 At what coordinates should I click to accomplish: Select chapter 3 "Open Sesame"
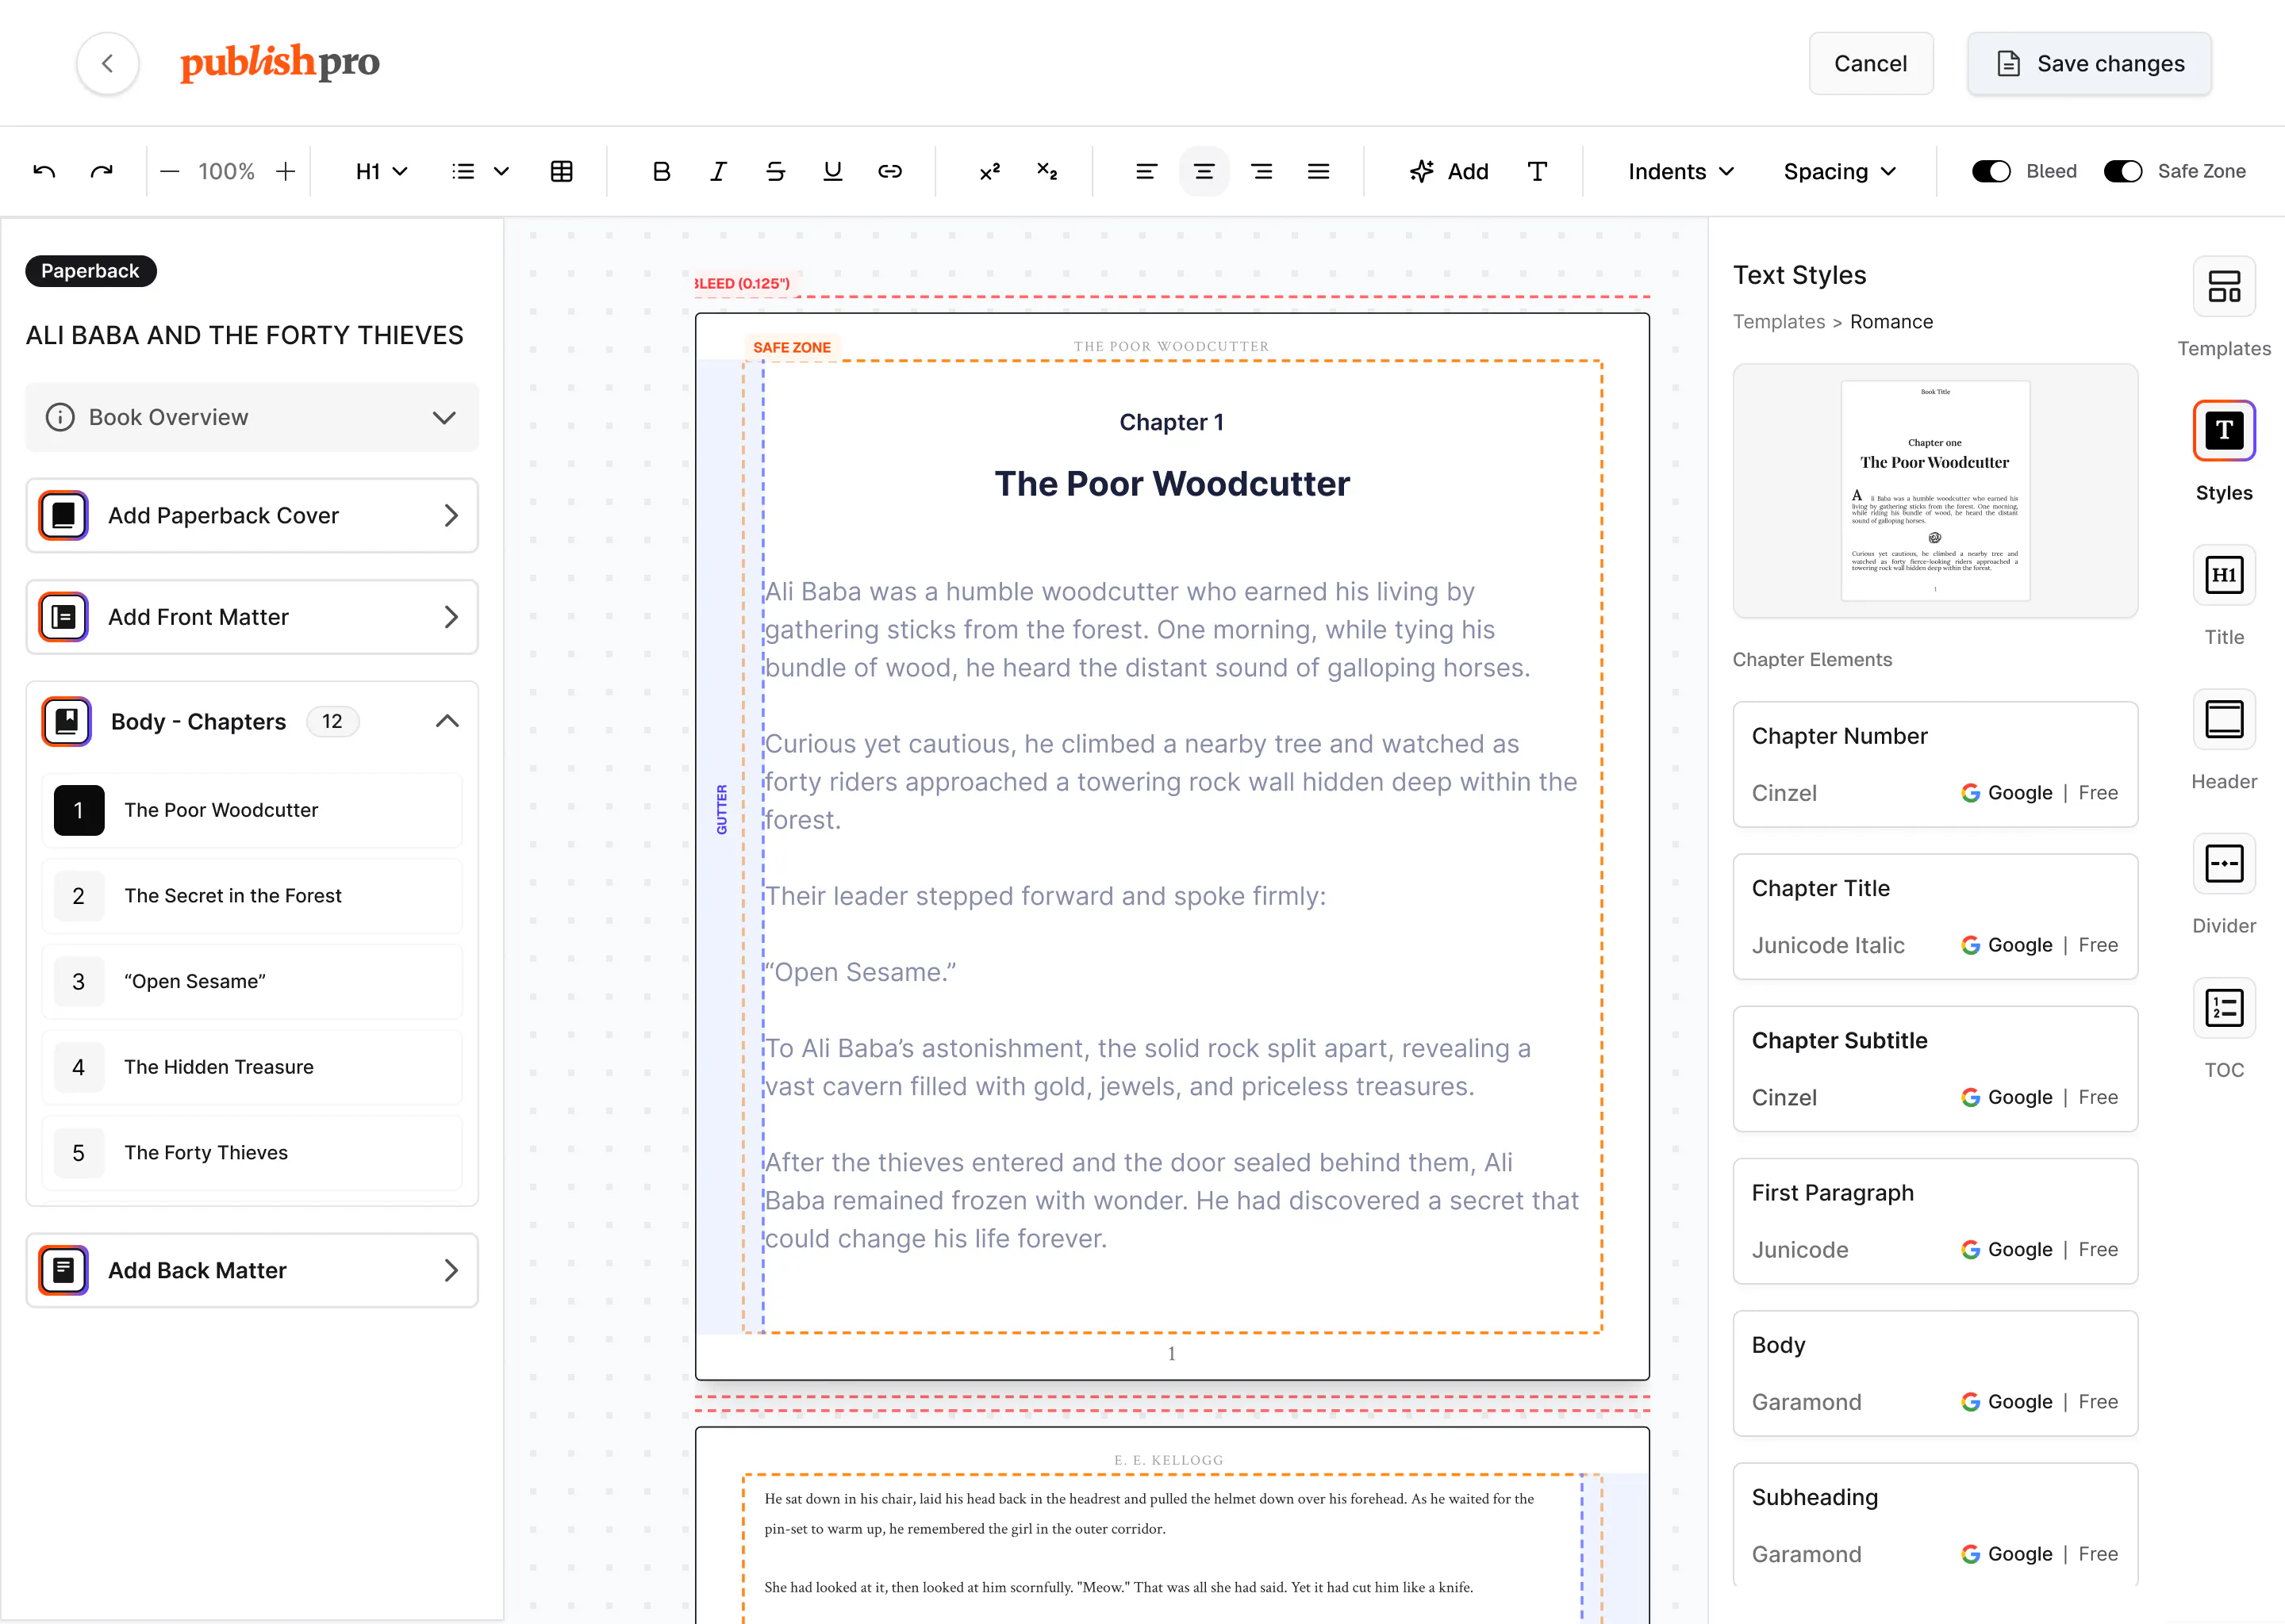tap(252, 981)
